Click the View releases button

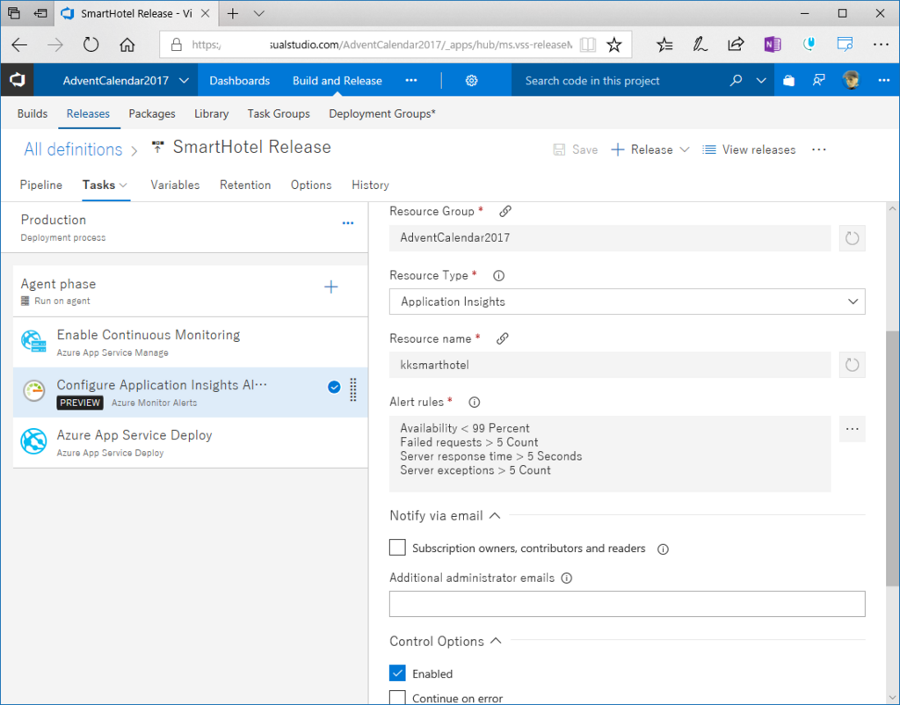[749, 149]
